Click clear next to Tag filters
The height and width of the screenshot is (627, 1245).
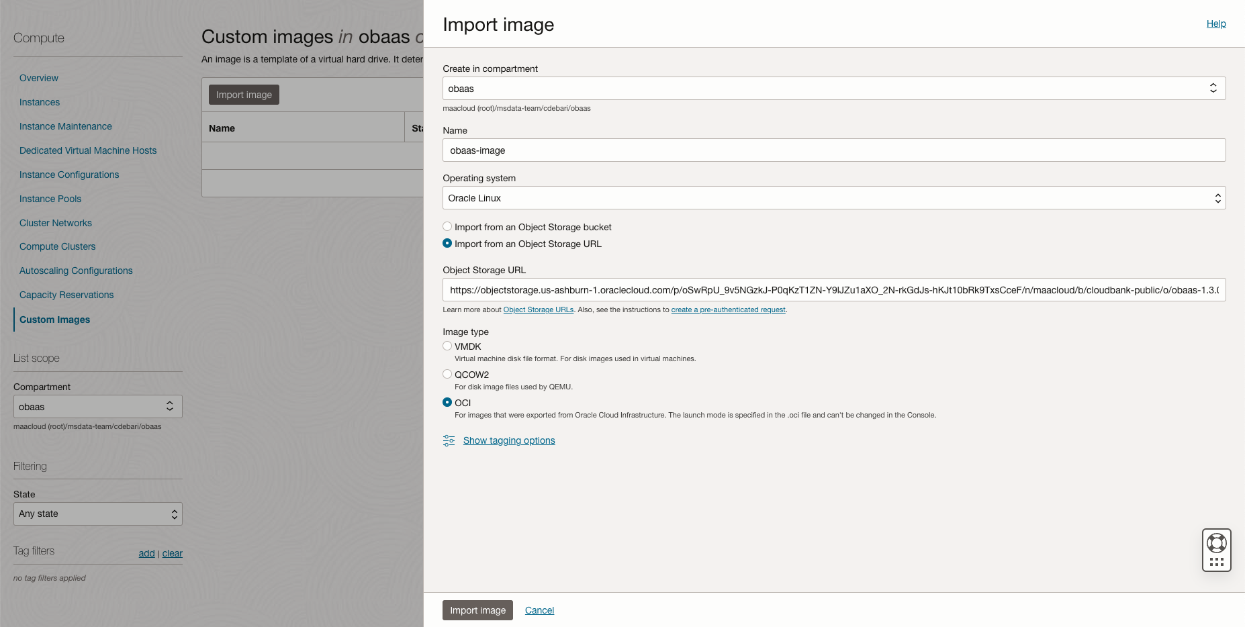(x=172, y=553)
